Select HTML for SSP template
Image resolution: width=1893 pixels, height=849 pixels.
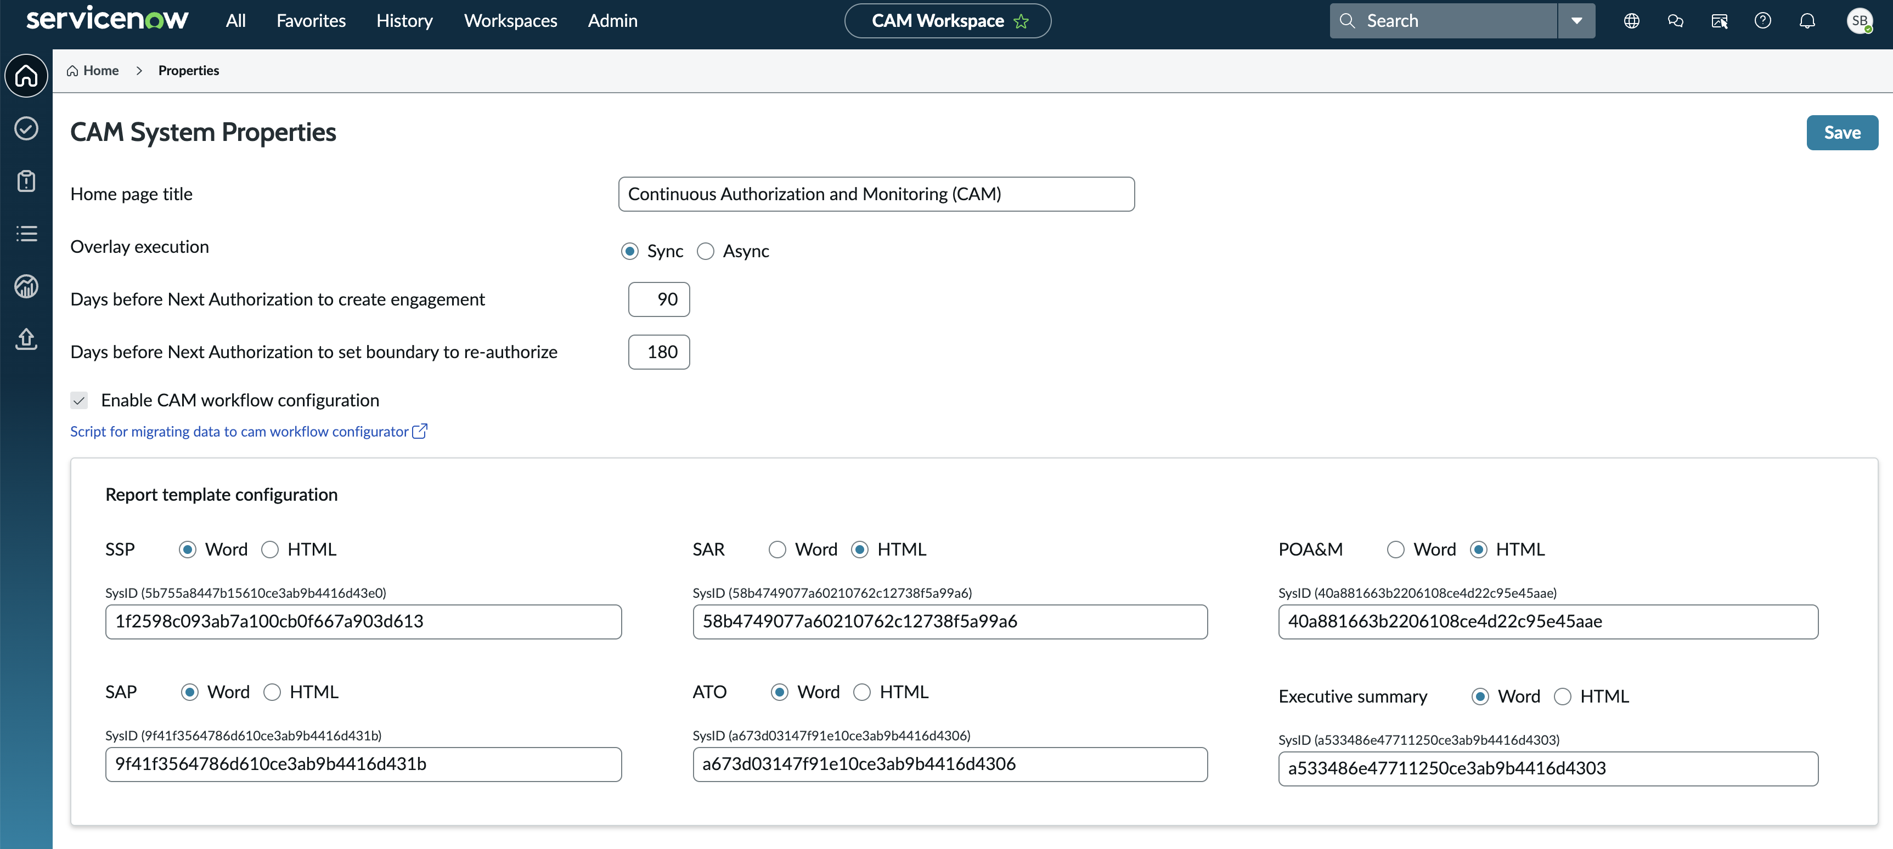pyautogui.click(x=271, y=550)
